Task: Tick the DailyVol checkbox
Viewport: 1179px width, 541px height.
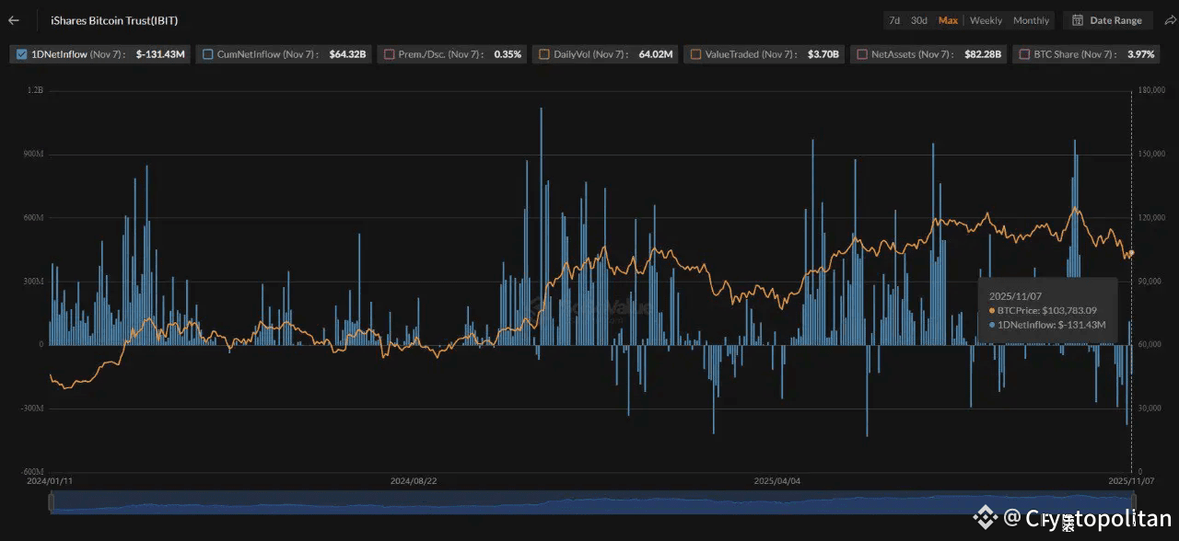Action: tap(543, 54)
